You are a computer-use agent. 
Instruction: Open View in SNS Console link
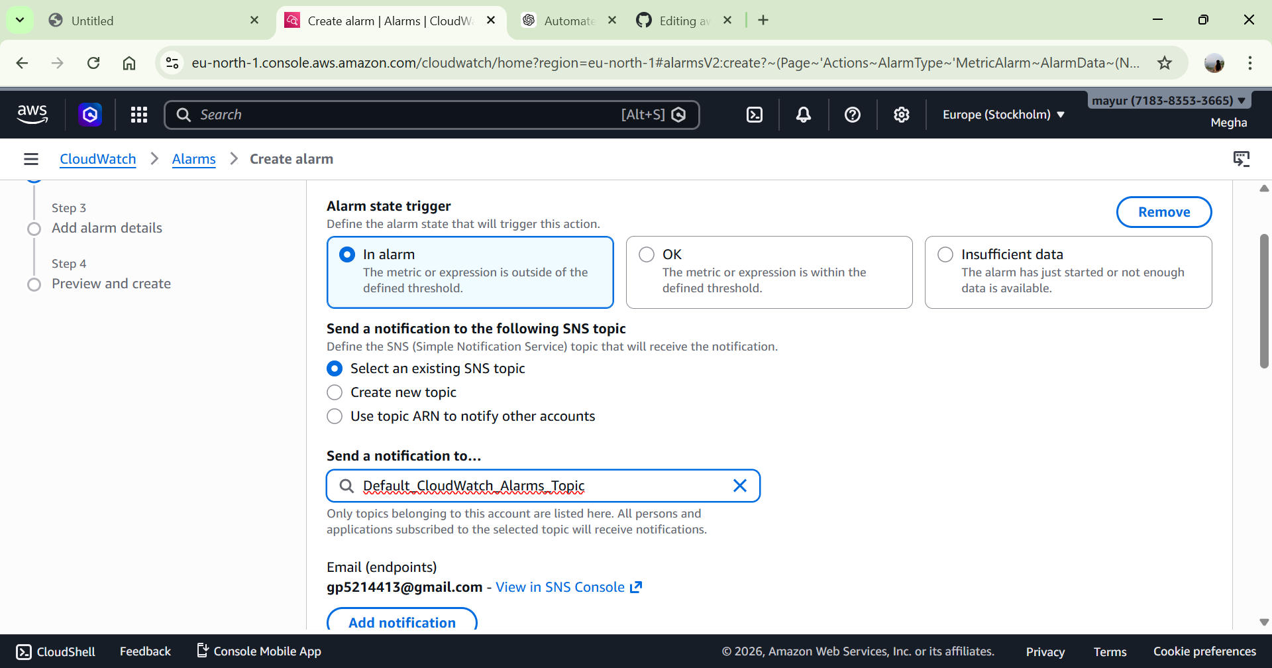pyautogui.click(x=569, y=587)
